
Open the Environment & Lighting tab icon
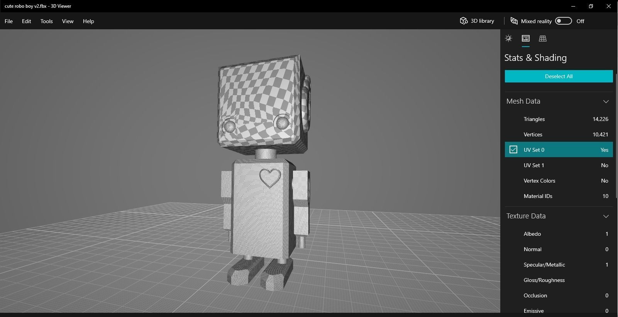pos(509,39)
